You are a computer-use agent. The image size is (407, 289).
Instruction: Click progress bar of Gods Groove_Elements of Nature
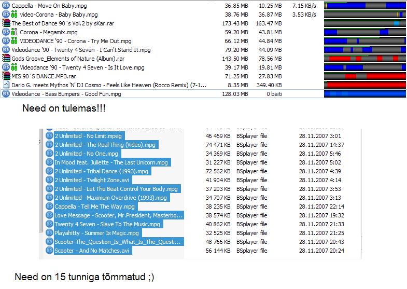coord(364,59)
